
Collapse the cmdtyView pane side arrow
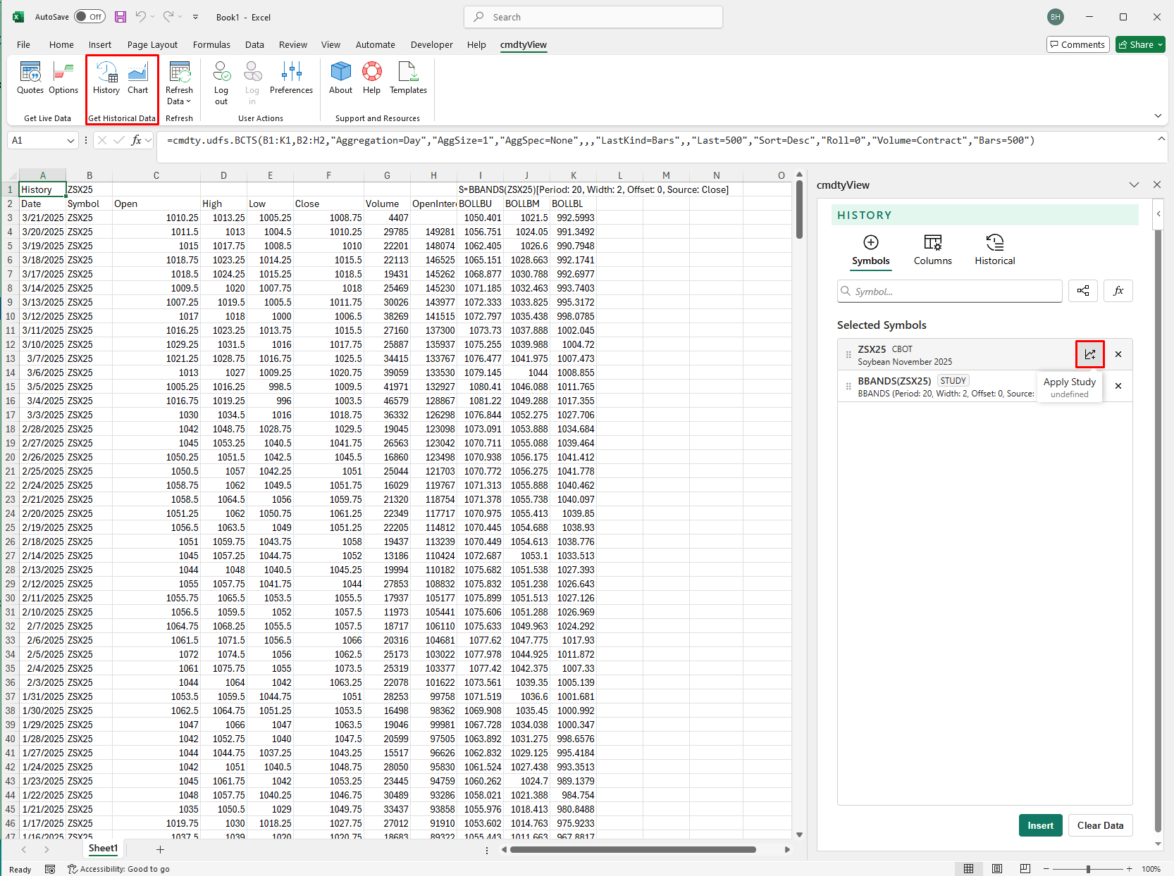[x=1158, y=213]
